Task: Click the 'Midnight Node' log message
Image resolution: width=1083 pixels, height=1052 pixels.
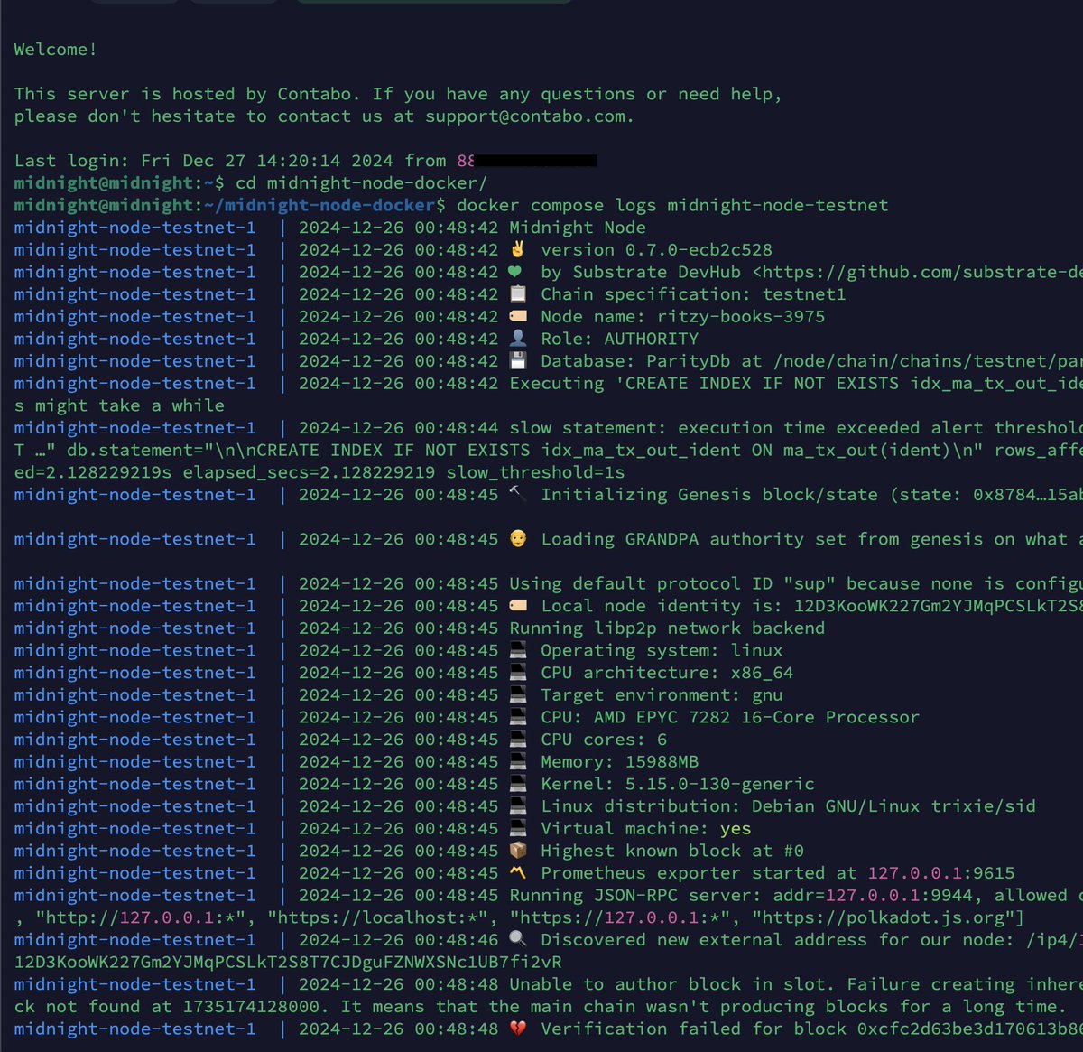Action: click(578, 228)
